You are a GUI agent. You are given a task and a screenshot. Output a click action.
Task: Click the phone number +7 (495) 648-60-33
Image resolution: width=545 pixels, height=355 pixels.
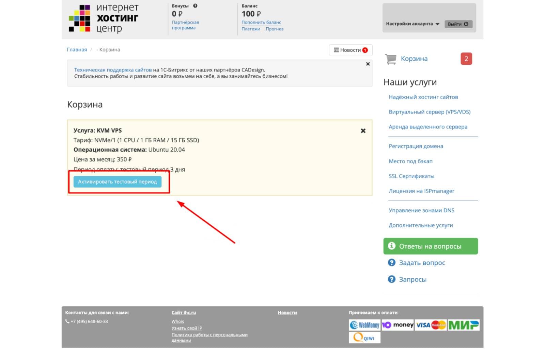[x=89, y=322]
